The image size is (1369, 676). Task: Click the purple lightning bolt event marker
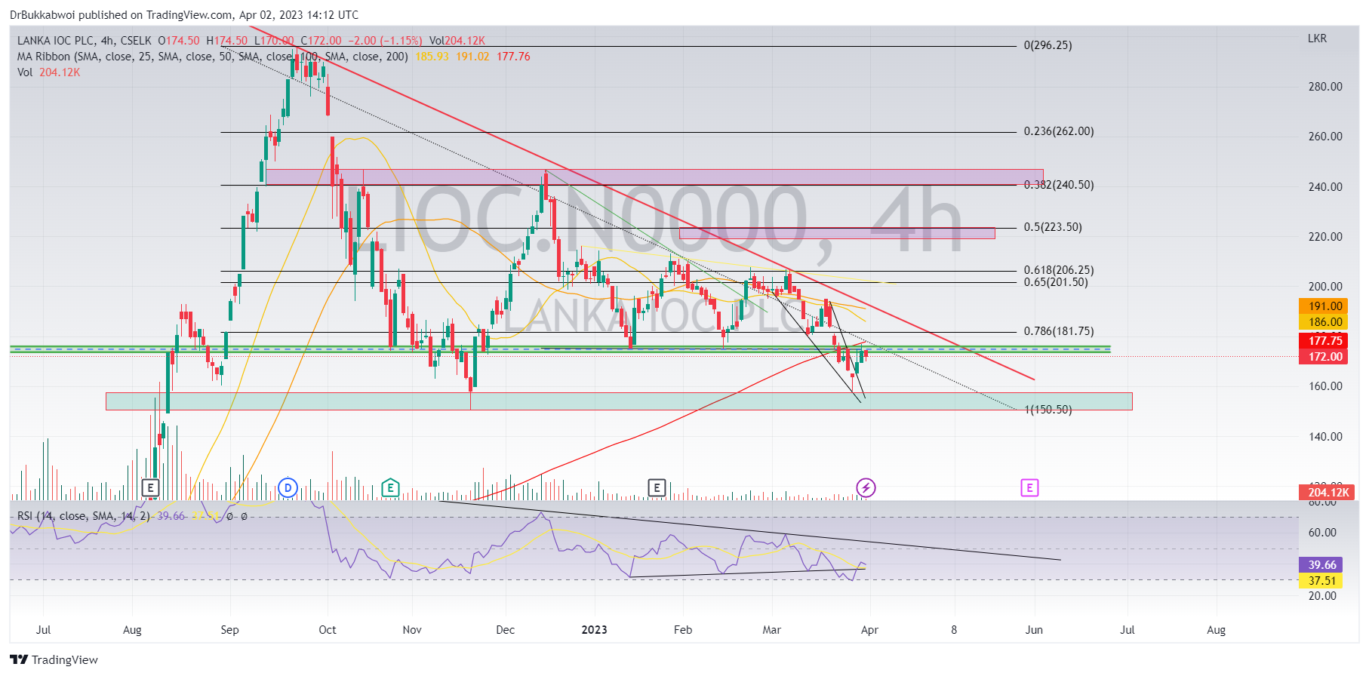(x=866, y=488)
